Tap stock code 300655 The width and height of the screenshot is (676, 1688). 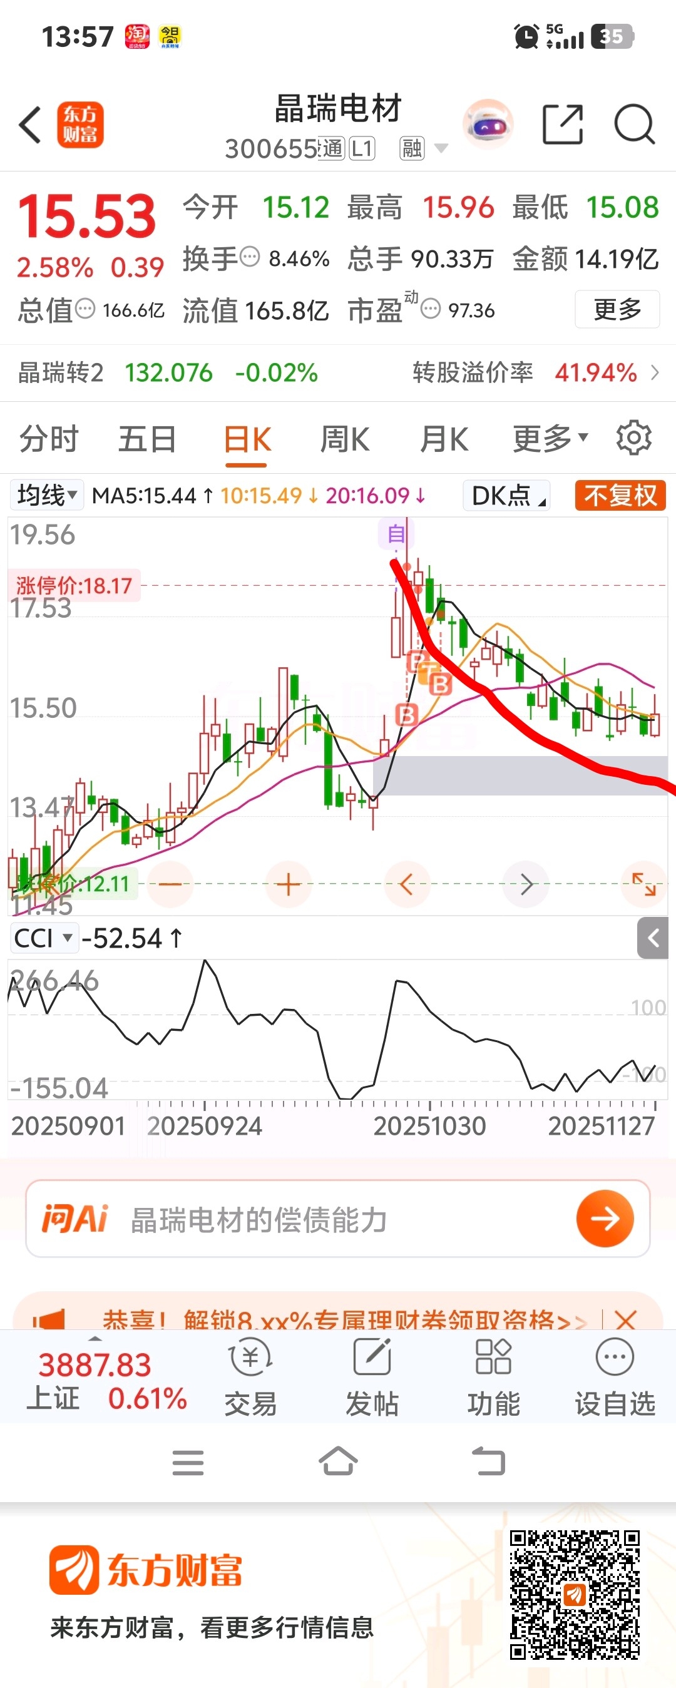(271, 149)
